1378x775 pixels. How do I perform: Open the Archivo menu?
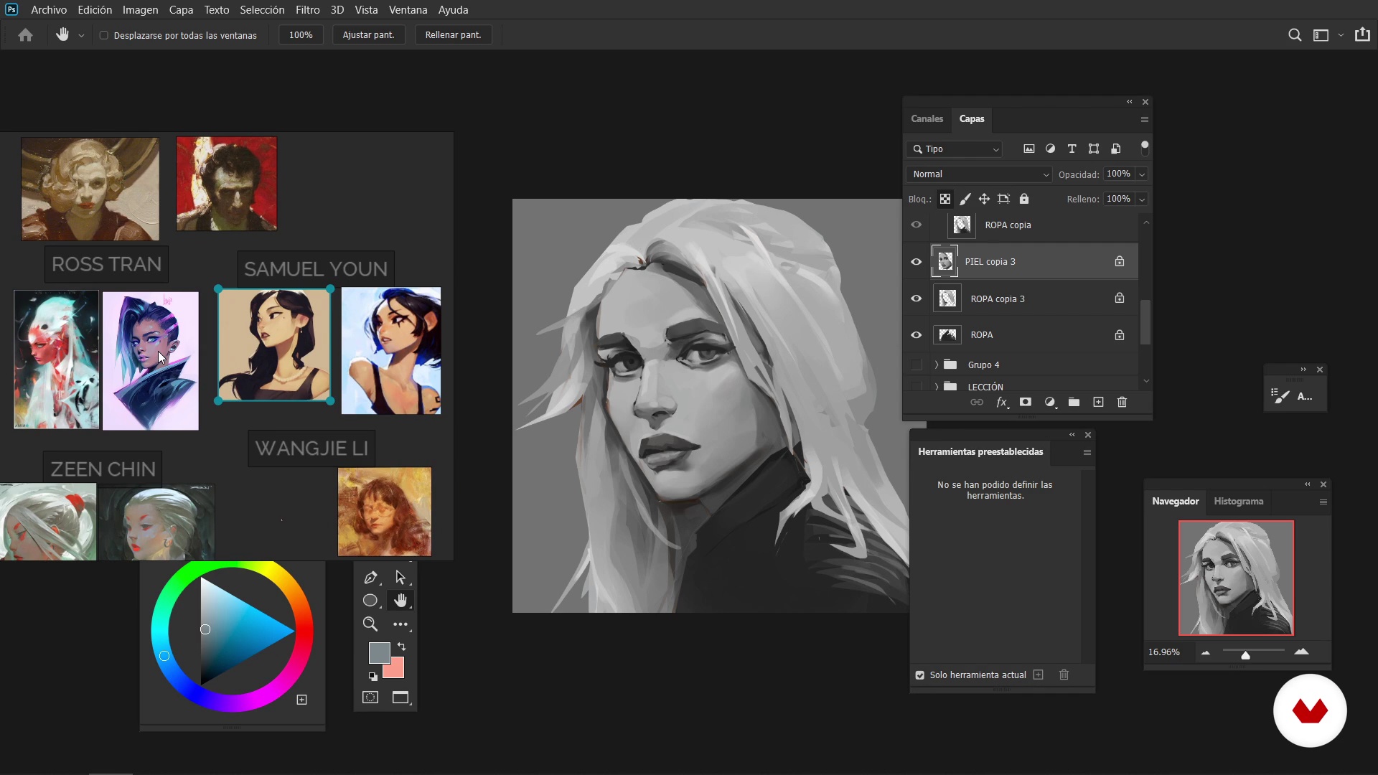pos(49,10)
